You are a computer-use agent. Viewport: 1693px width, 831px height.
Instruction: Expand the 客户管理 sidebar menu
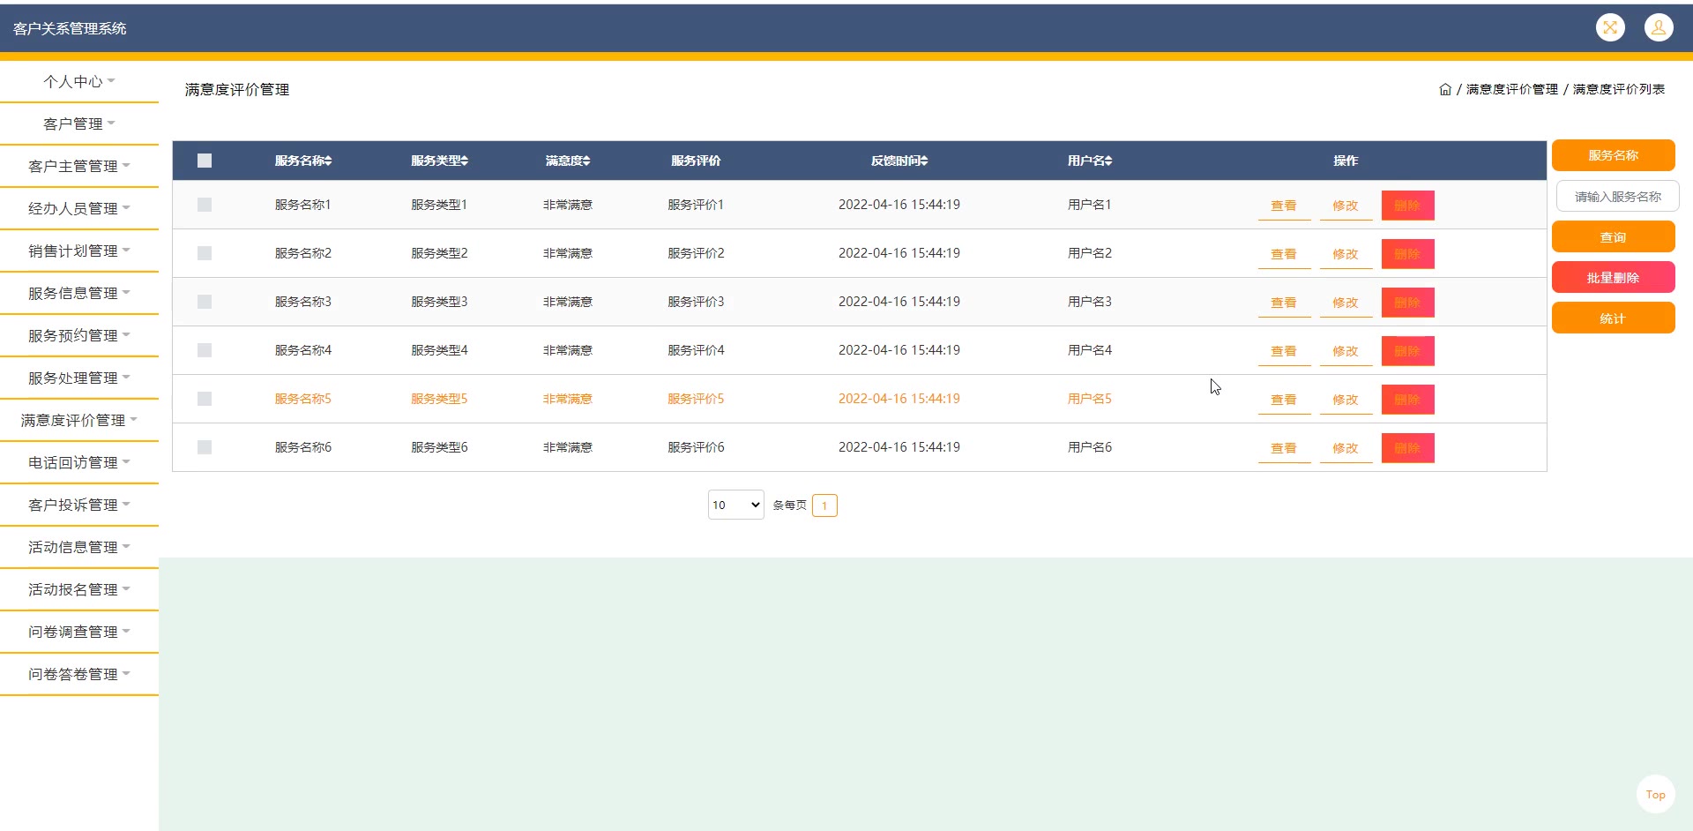pos(79,124)
